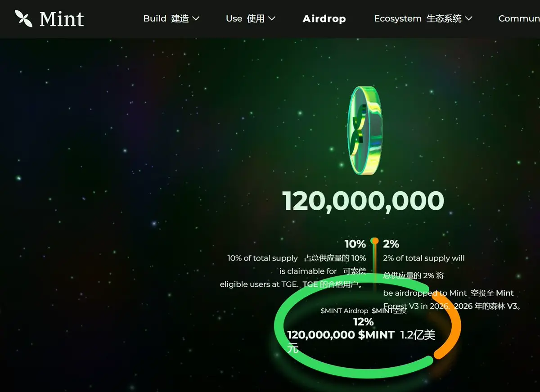This screenshot has width=540, height=392.
Task: Click the Mint wordmark text
Action: [62, 19]
